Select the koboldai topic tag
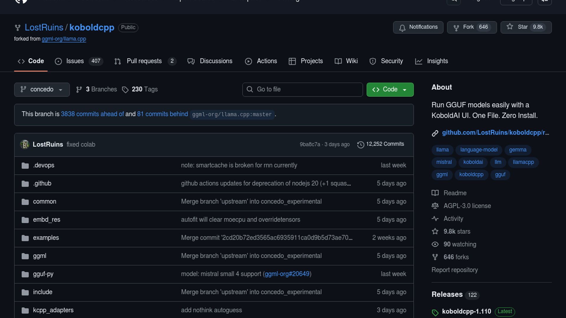This screenshot has width=566, height=318. [x=473, y=162]
